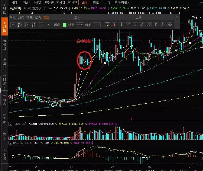Select the eraser tool in drawing toolbar
203x171 pixels.
149,25
